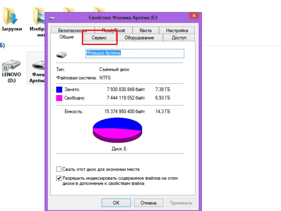Click the blue Занято color swatch
281x211 pixels.
(x=59, y=89)
